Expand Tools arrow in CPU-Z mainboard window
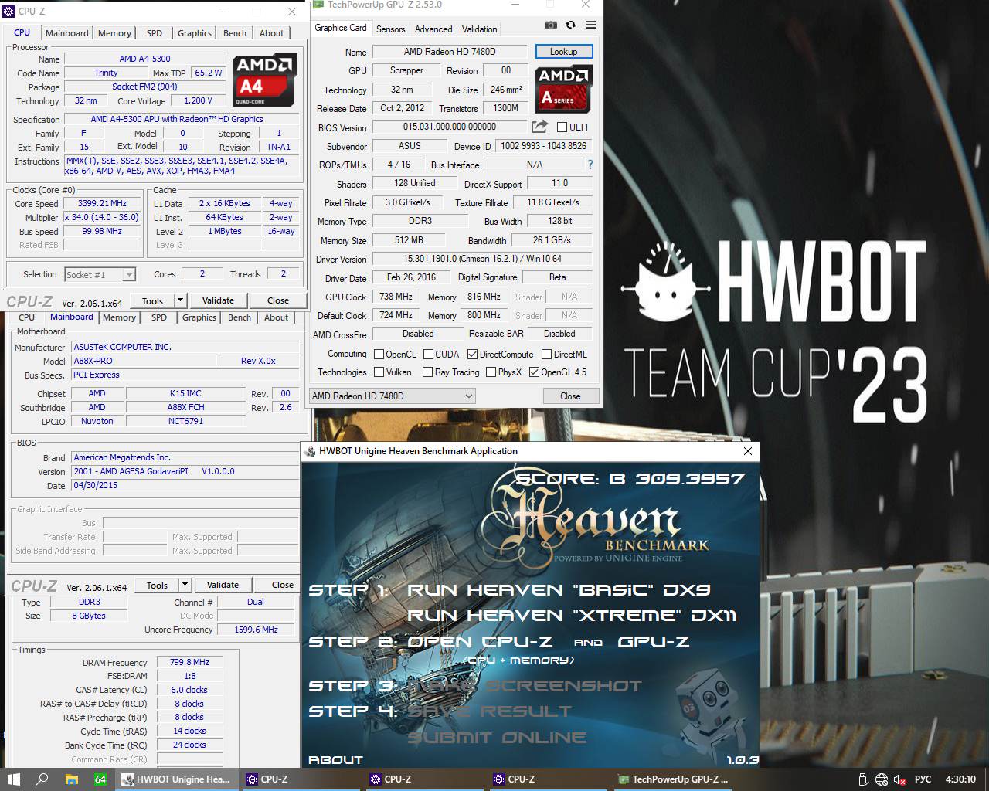The image size is (989, 791). (x=185, y=585)
